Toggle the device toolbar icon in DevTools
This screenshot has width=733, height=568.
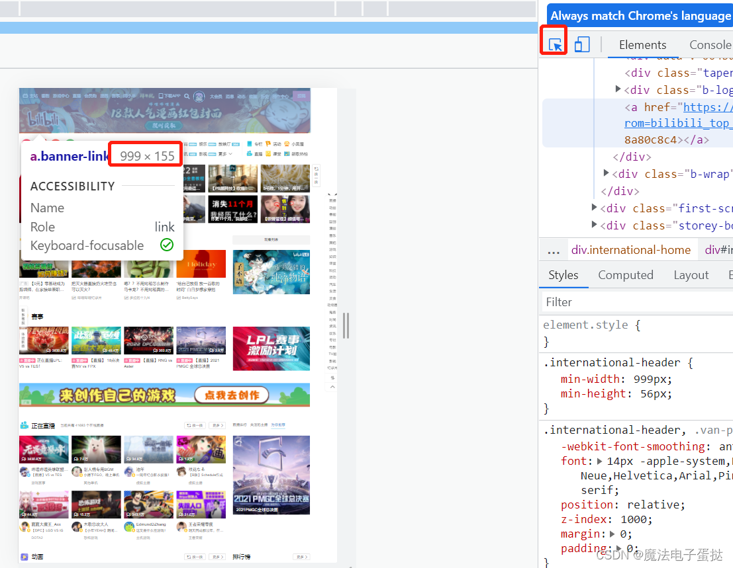(581, 45)
